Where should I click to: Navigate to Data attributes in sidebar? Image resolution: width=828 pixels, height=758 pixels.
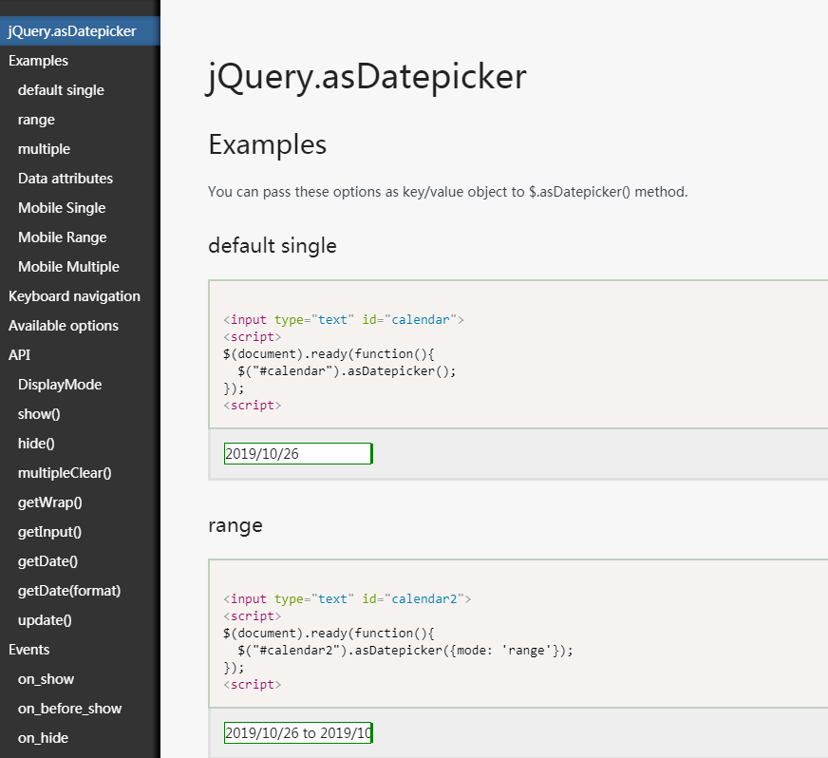[66, 179]
